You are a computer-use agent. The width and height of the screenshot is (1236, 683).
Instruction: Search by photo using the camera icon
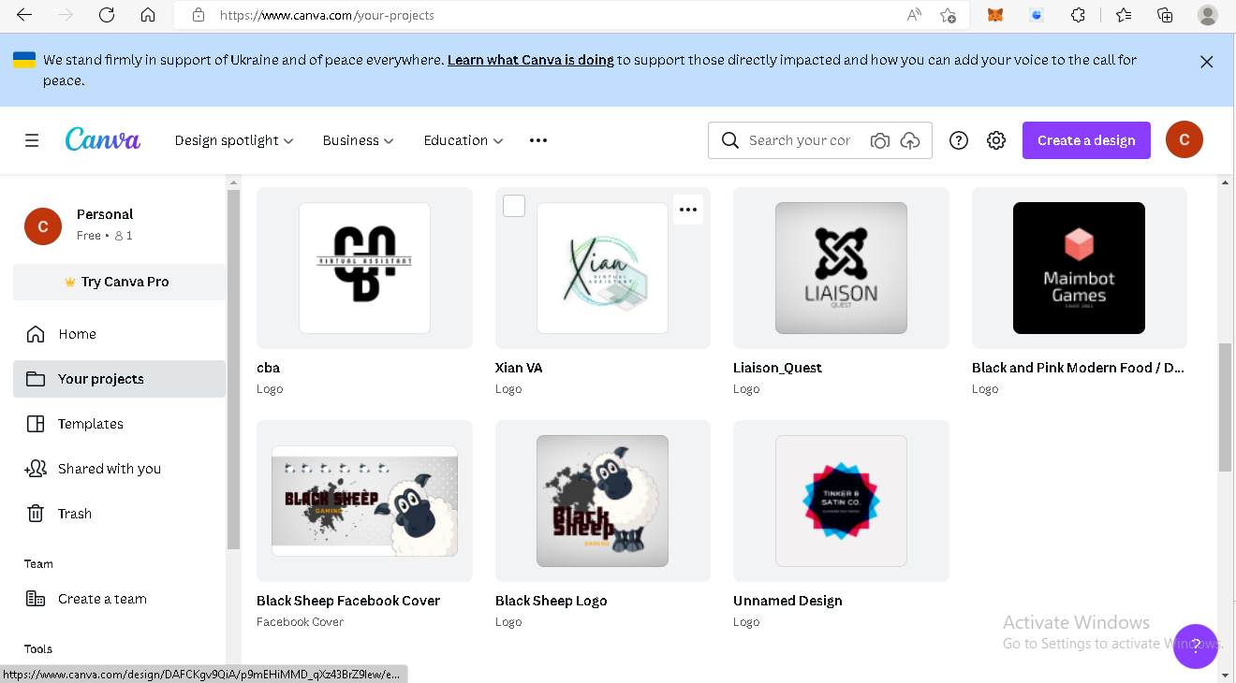tap(879, 140)
